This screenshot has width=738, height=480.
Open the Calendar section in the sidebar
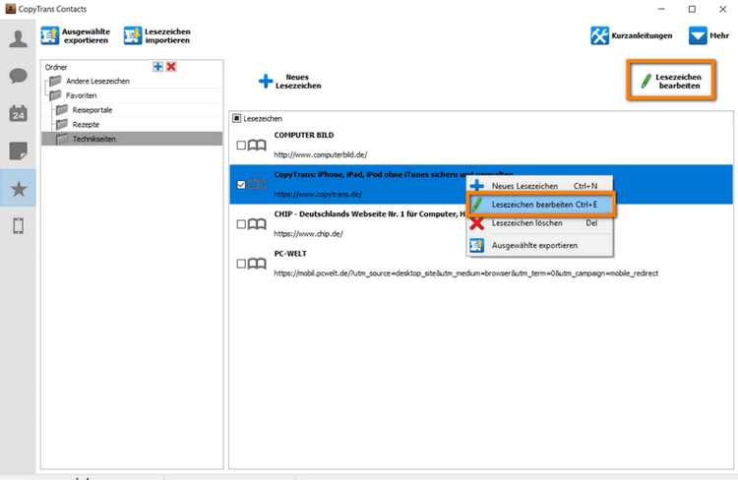coord(19,113)
